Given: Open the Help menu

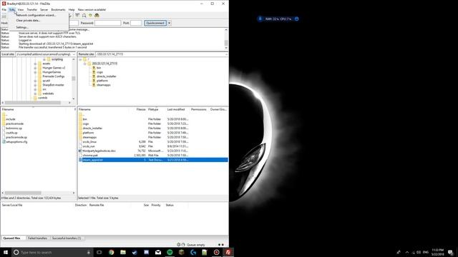Looking at the screenshot, I should [x=72, y=9].
